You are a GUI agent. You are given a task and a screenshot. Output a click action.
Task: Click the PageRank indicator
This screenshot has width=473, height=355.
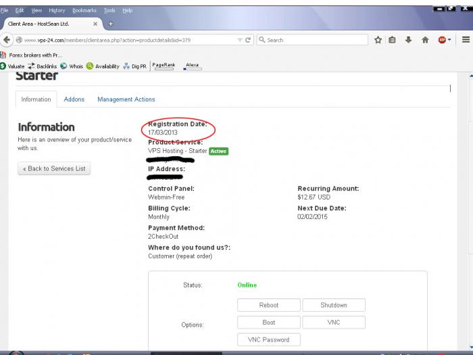click(164, 66)
